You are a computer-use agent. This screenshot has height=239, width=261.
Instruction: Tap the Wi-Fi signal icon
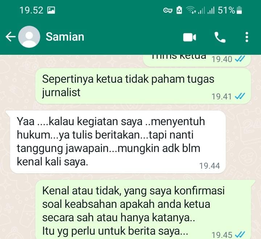tap(191, 10)
